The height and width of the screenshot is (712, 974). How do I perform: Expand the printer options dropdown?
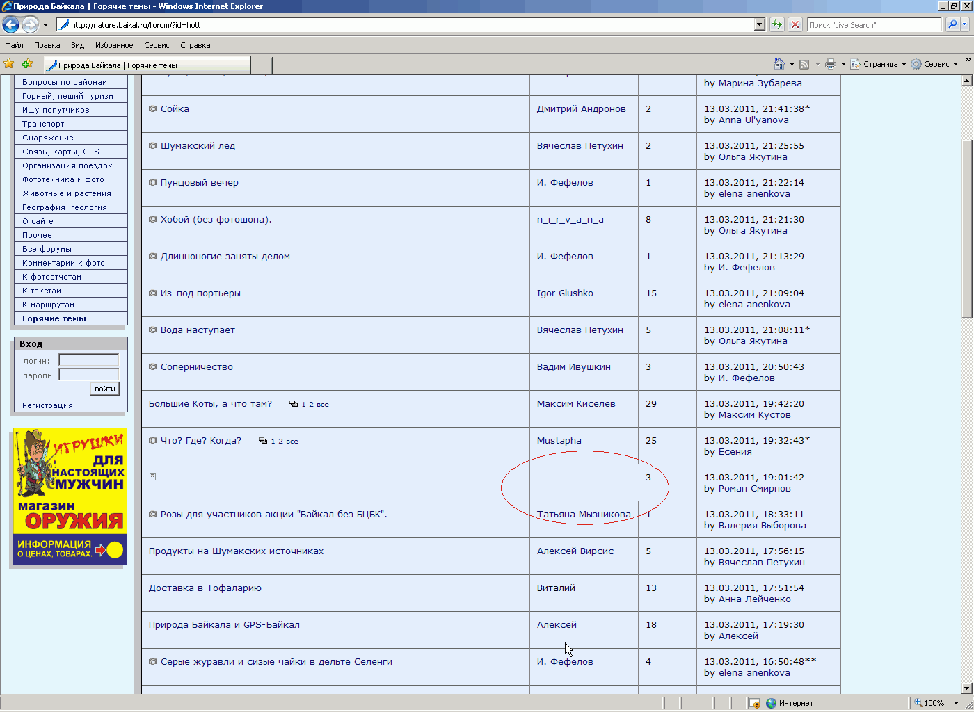click(843, 65)
